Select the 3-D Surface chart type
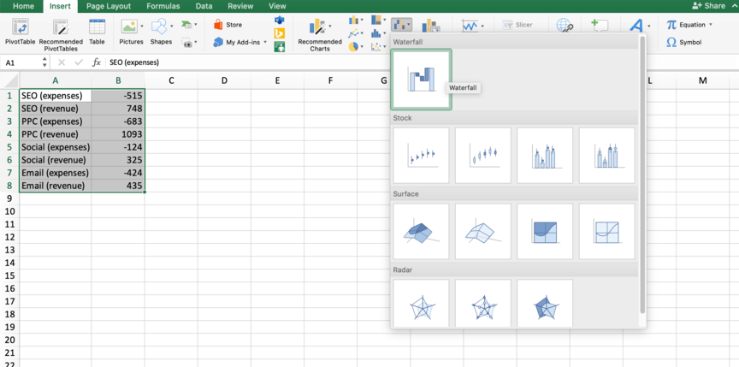The width and height of the screenshot is (739, 367). click(421, 231)
